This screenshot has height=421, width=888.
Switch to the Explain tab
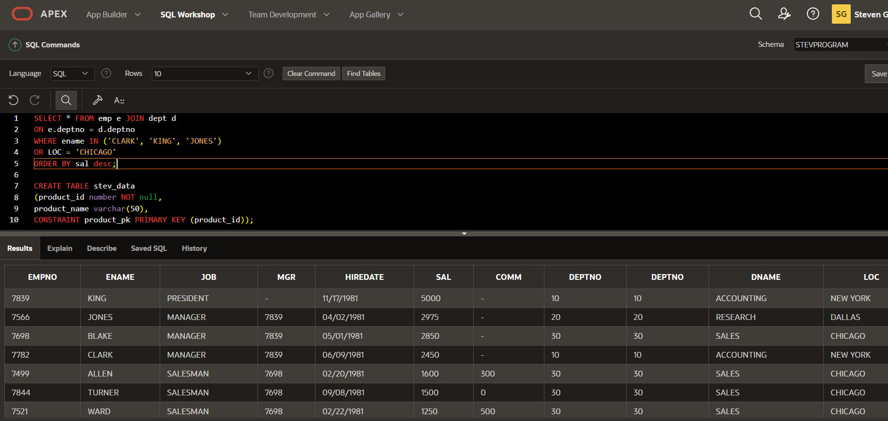tap(60, 248)
